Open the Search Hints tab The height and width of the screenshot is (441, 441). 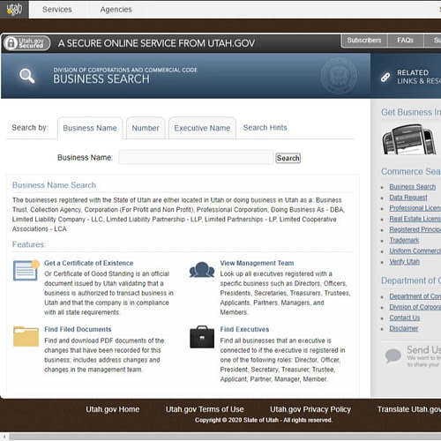(x=265, y=128)
